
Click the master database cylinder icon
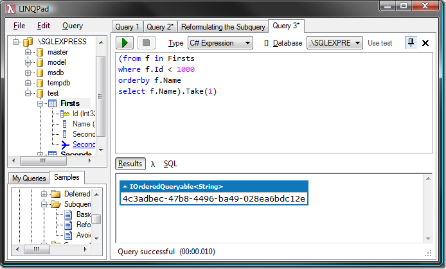pyautogui.click(x=40, y=52)
